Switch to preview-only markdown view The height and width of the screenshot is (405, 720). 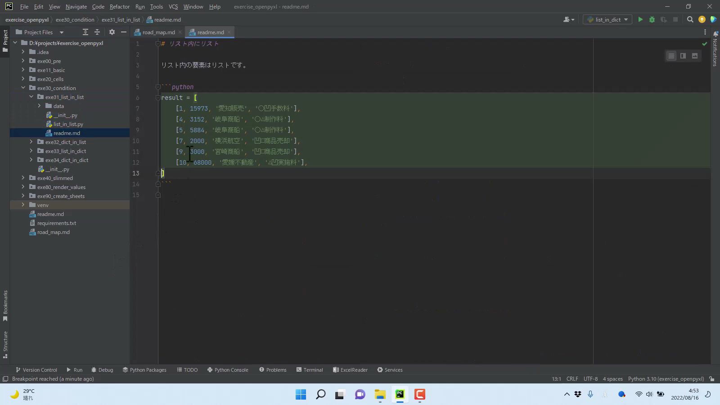point(695,56)
